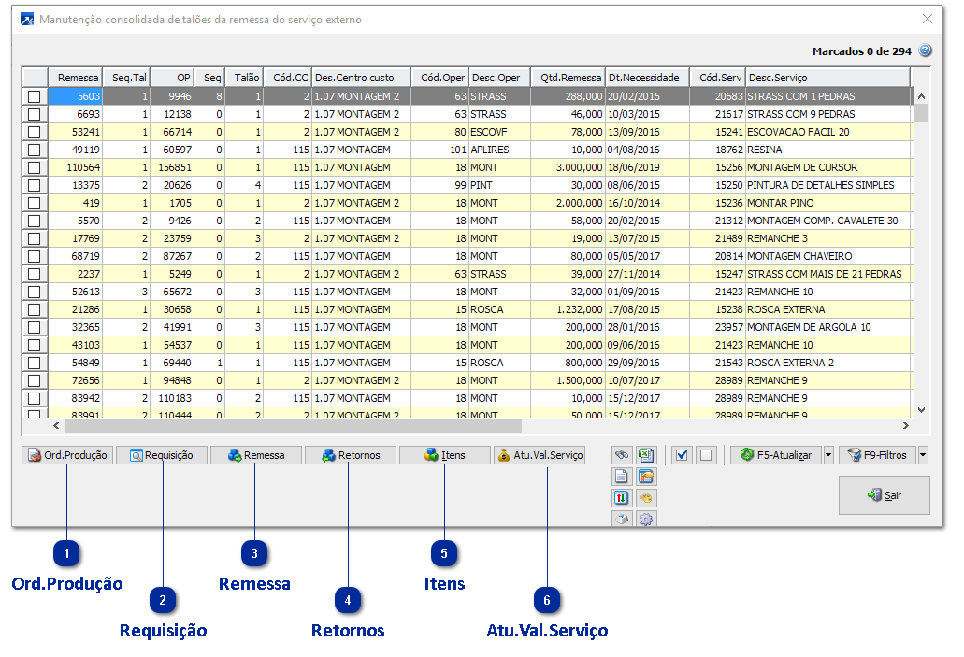Click the mark-all checked box button
The width and height of the screenshot is (964, 657).
[682, 455]
